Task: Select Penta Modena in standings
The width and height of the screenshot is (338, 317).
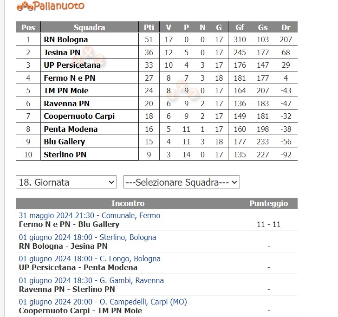Action: coord(71,129)
